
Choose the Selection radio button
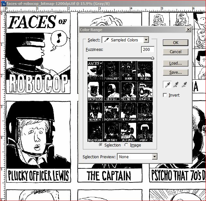tap(101, 145)
